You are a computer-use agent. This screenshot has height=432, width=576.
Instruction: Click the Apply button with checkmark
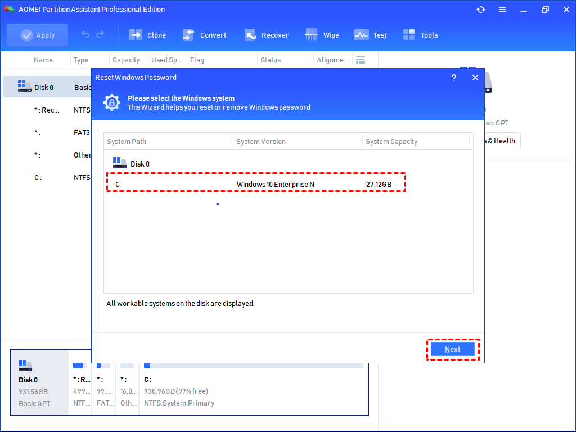tap(37, 34)
